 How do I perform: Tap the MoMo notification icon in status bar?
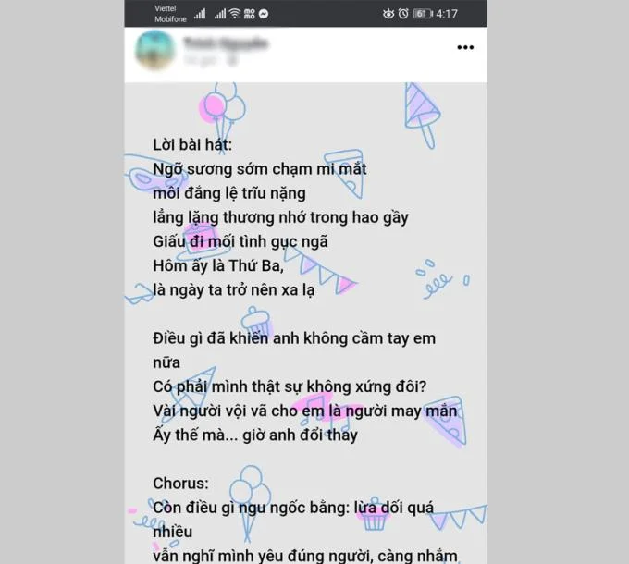[x=249, y=14]
